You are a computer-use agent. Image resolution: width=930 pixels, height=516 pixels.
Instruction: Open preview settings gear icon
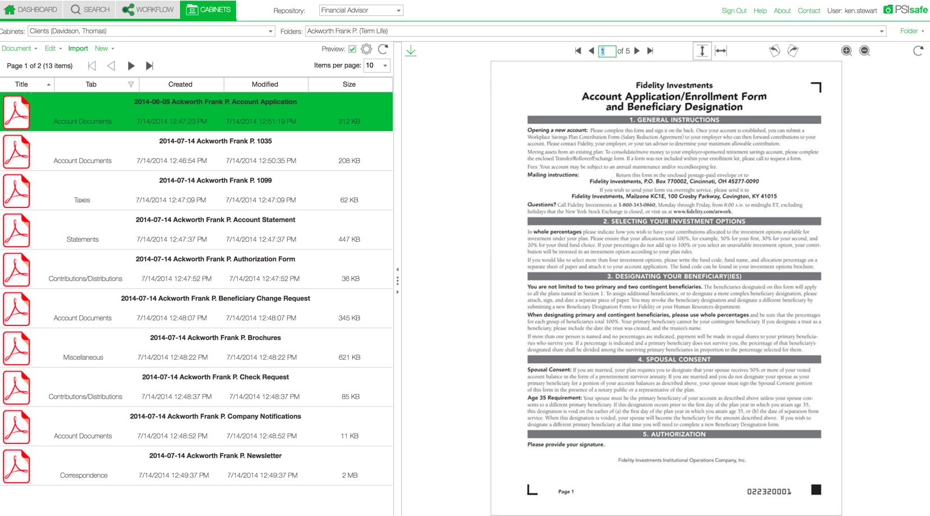coord(366,49)
